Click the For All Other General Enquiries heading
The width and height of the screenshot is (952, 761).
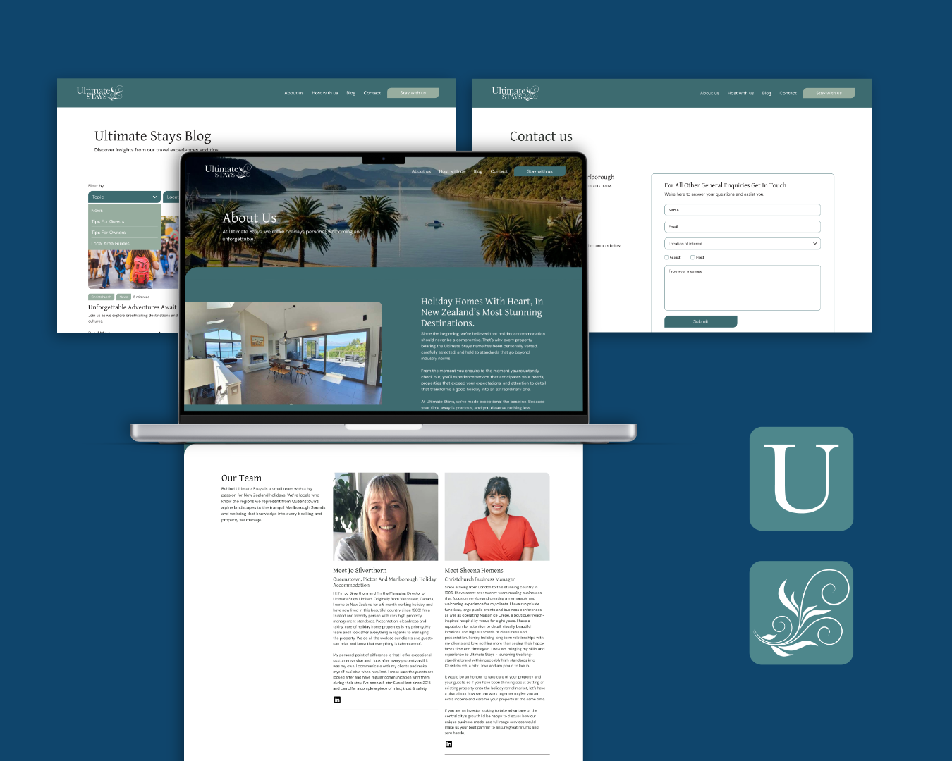click(725, 185)
